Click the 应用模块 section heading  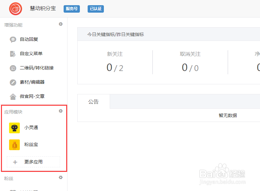click(13, 112)
